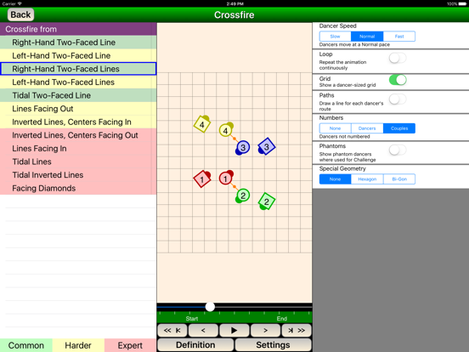Open the Definition view
Screen dimensions: 469x352
click(195, 345)
